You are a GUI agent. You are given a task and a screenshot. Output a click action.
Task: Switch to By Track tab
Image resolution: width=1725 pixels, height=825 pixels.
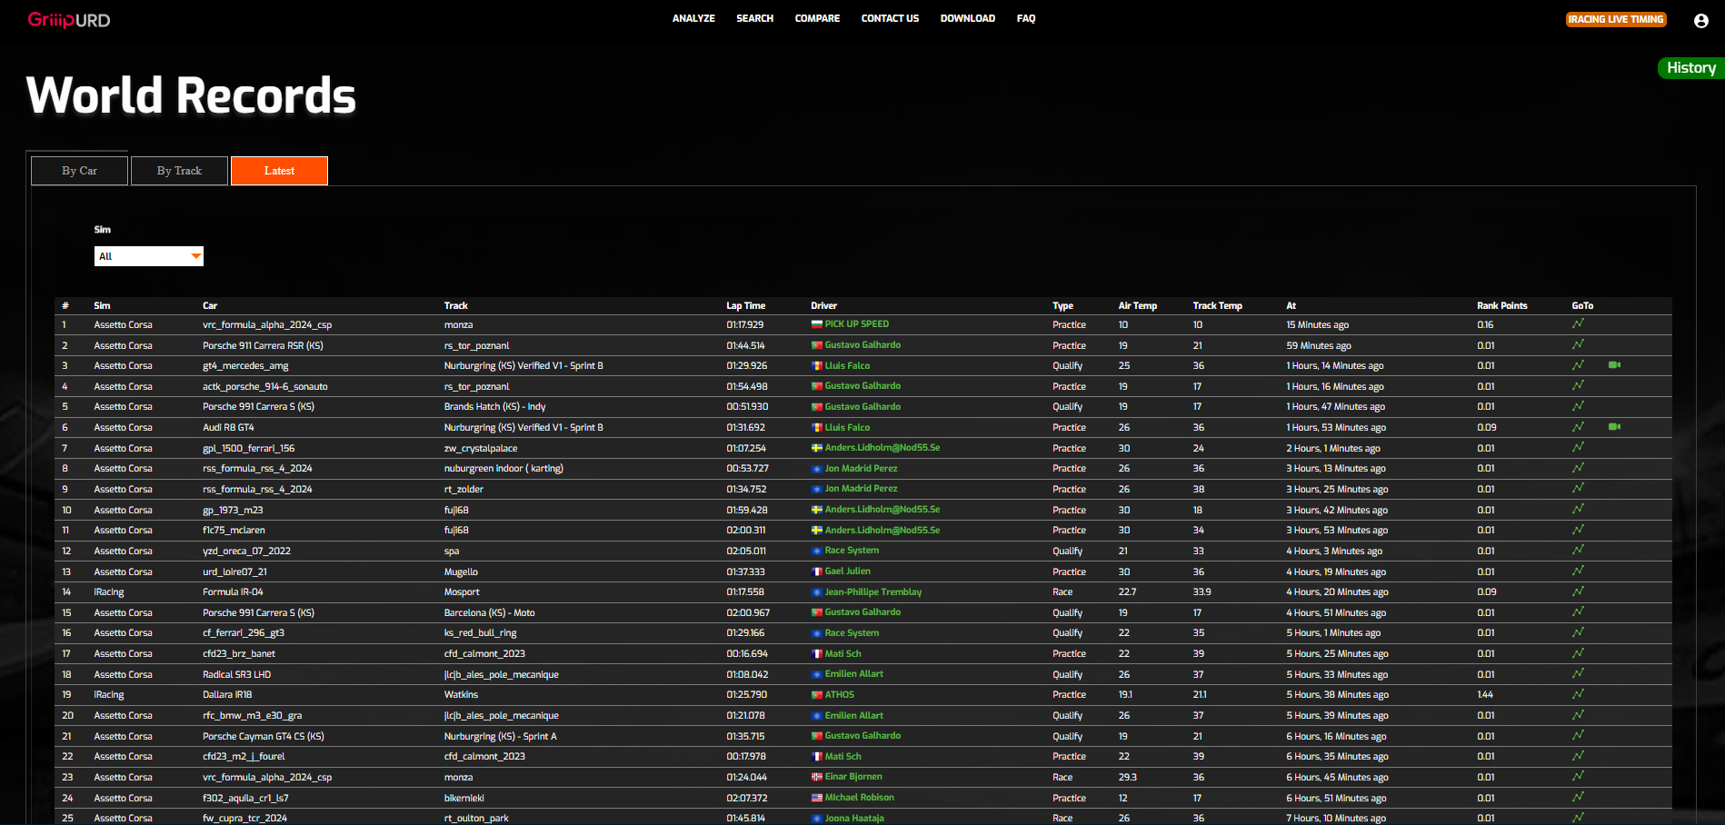pos(179,171)
